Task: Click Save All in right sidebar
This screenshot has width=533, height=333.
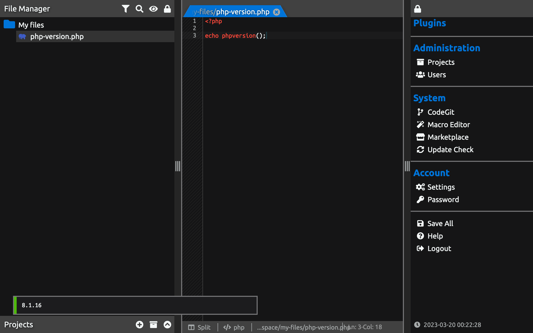Action: [440, 223]
